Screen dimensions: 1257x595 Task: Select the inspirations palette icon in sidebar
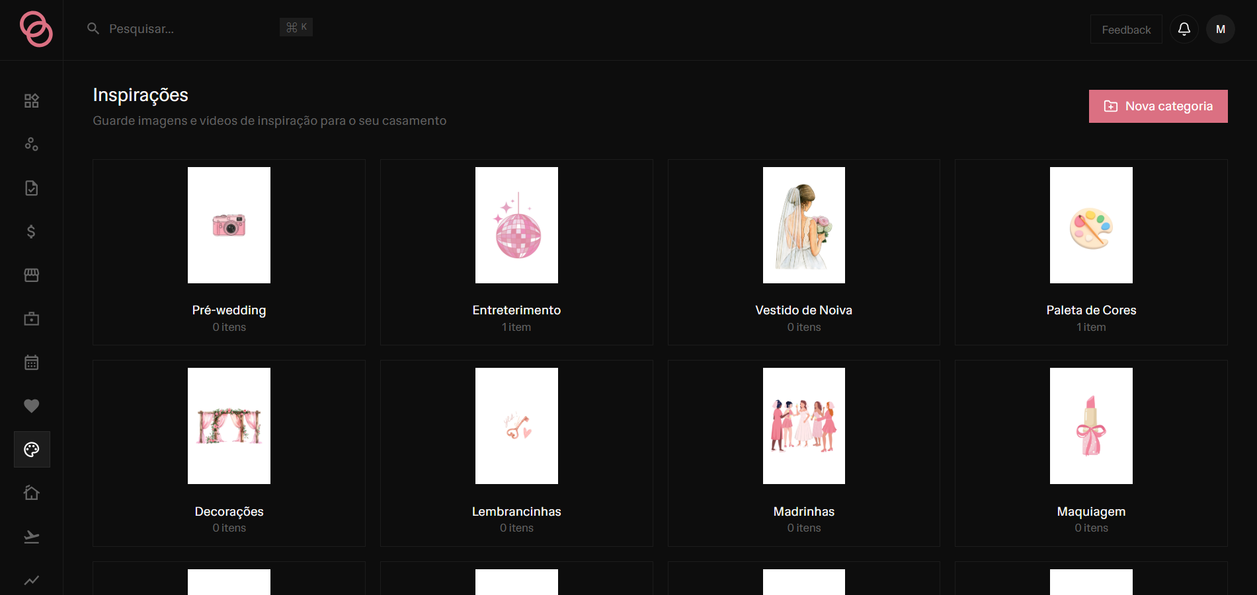(32, 450)
